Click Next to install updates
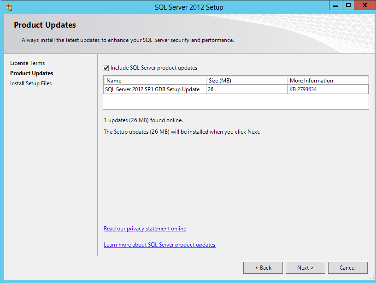 [x=305, y=268]
